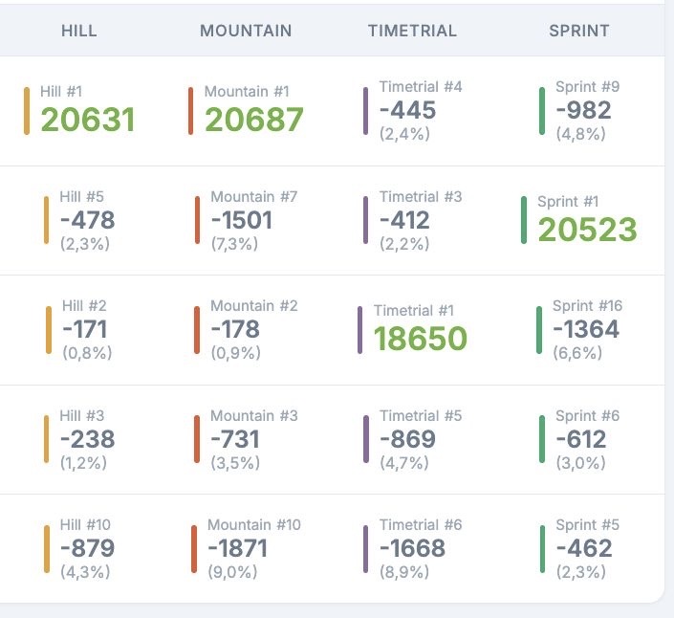The height and width of the screenshot is (618, 674).
Task: Click the Sprint #16 gap value -1364
Action: pos(586,330)
